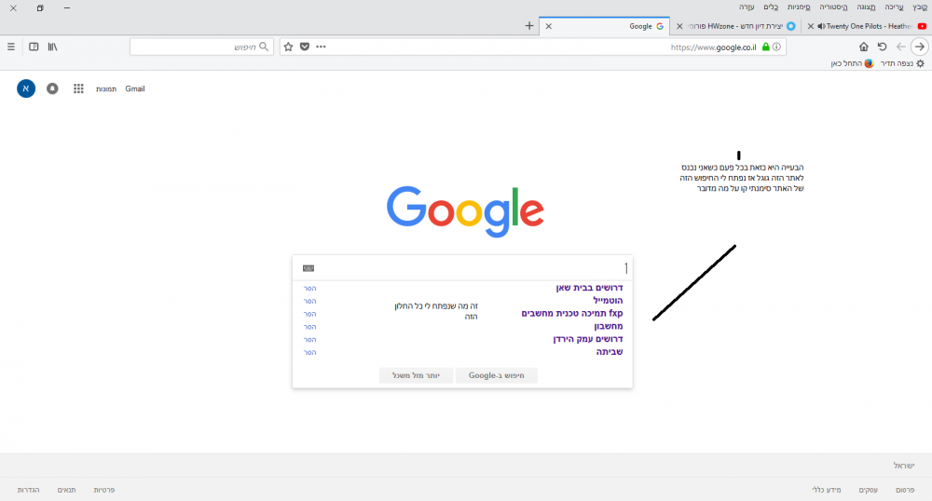Click the יותר מזל משכל button

[x=416, y=375]
